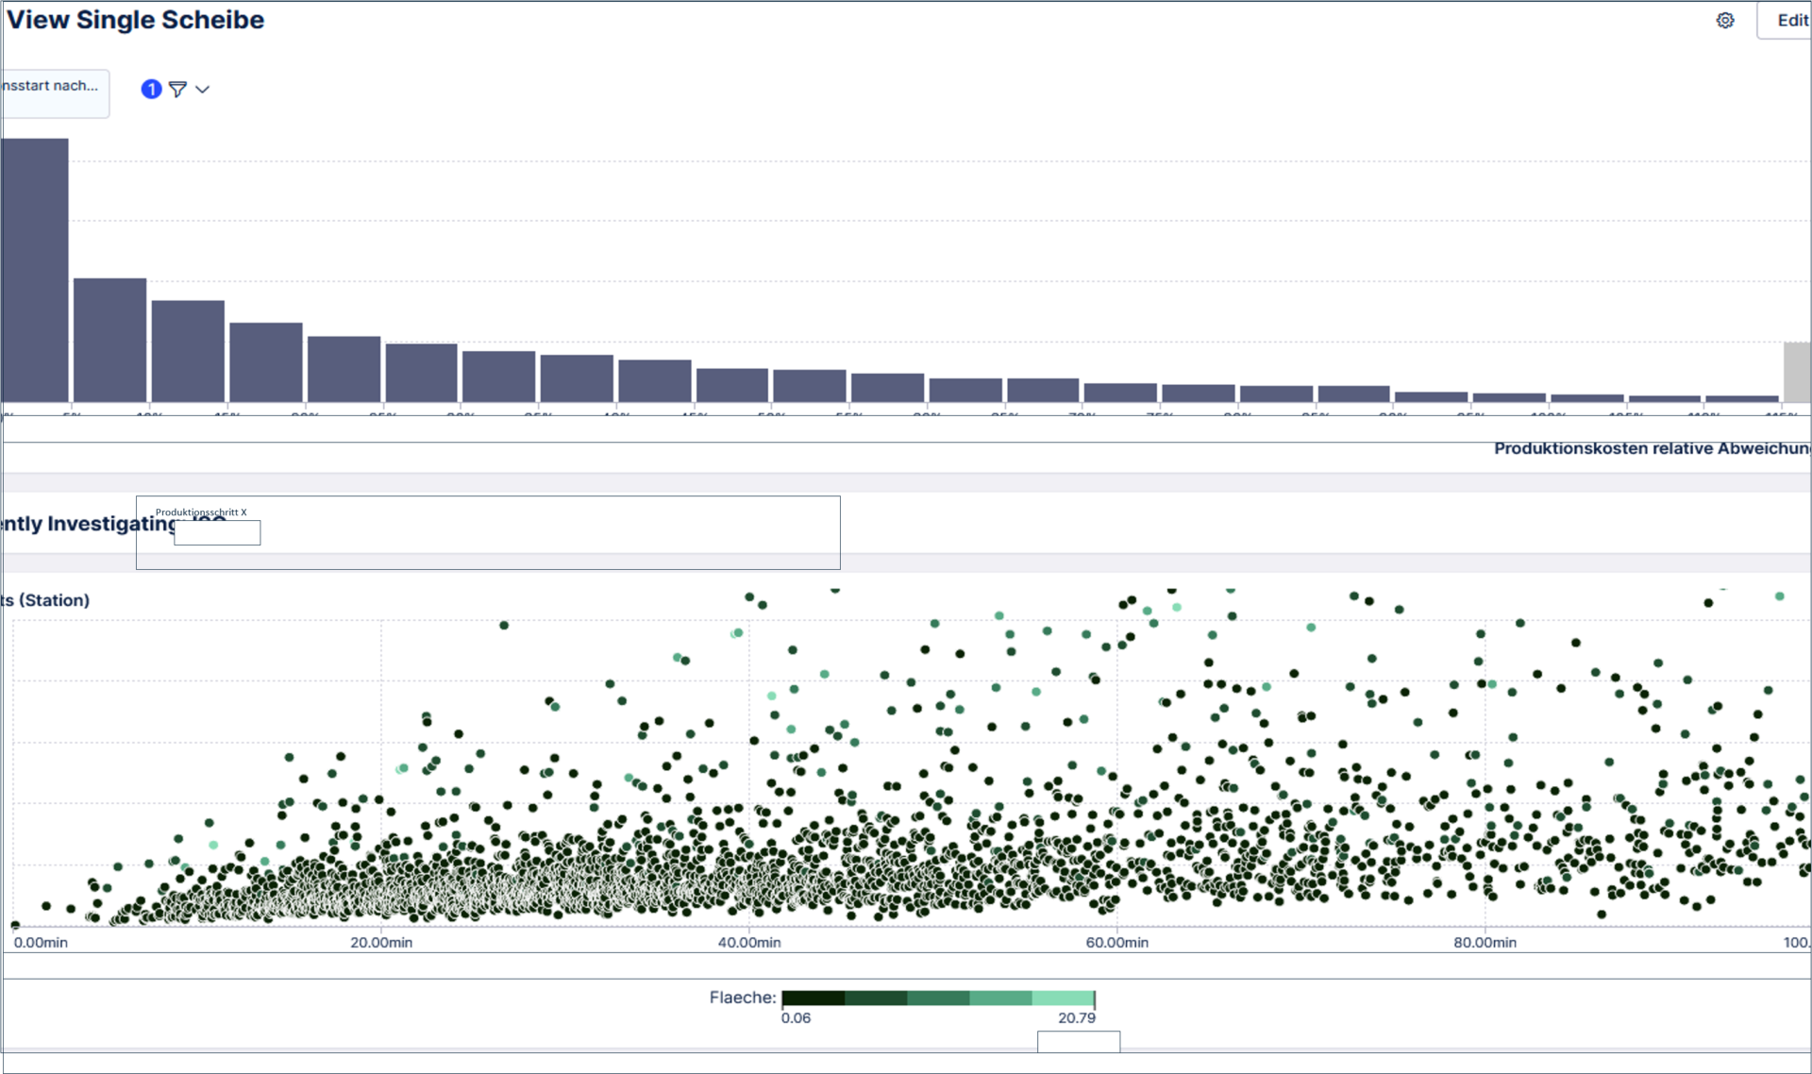This screenshot has height=1074, width=1812.
Task: Open the settings gear icon
Action: [1725, 20]
